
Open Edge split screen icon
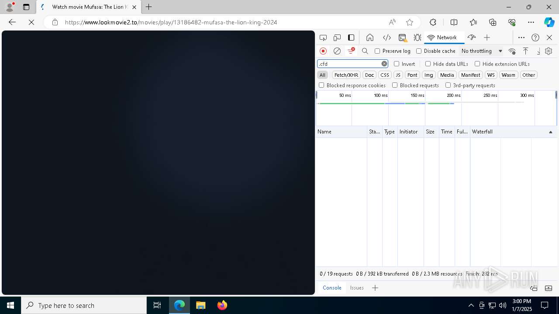[x=454, y=22]
